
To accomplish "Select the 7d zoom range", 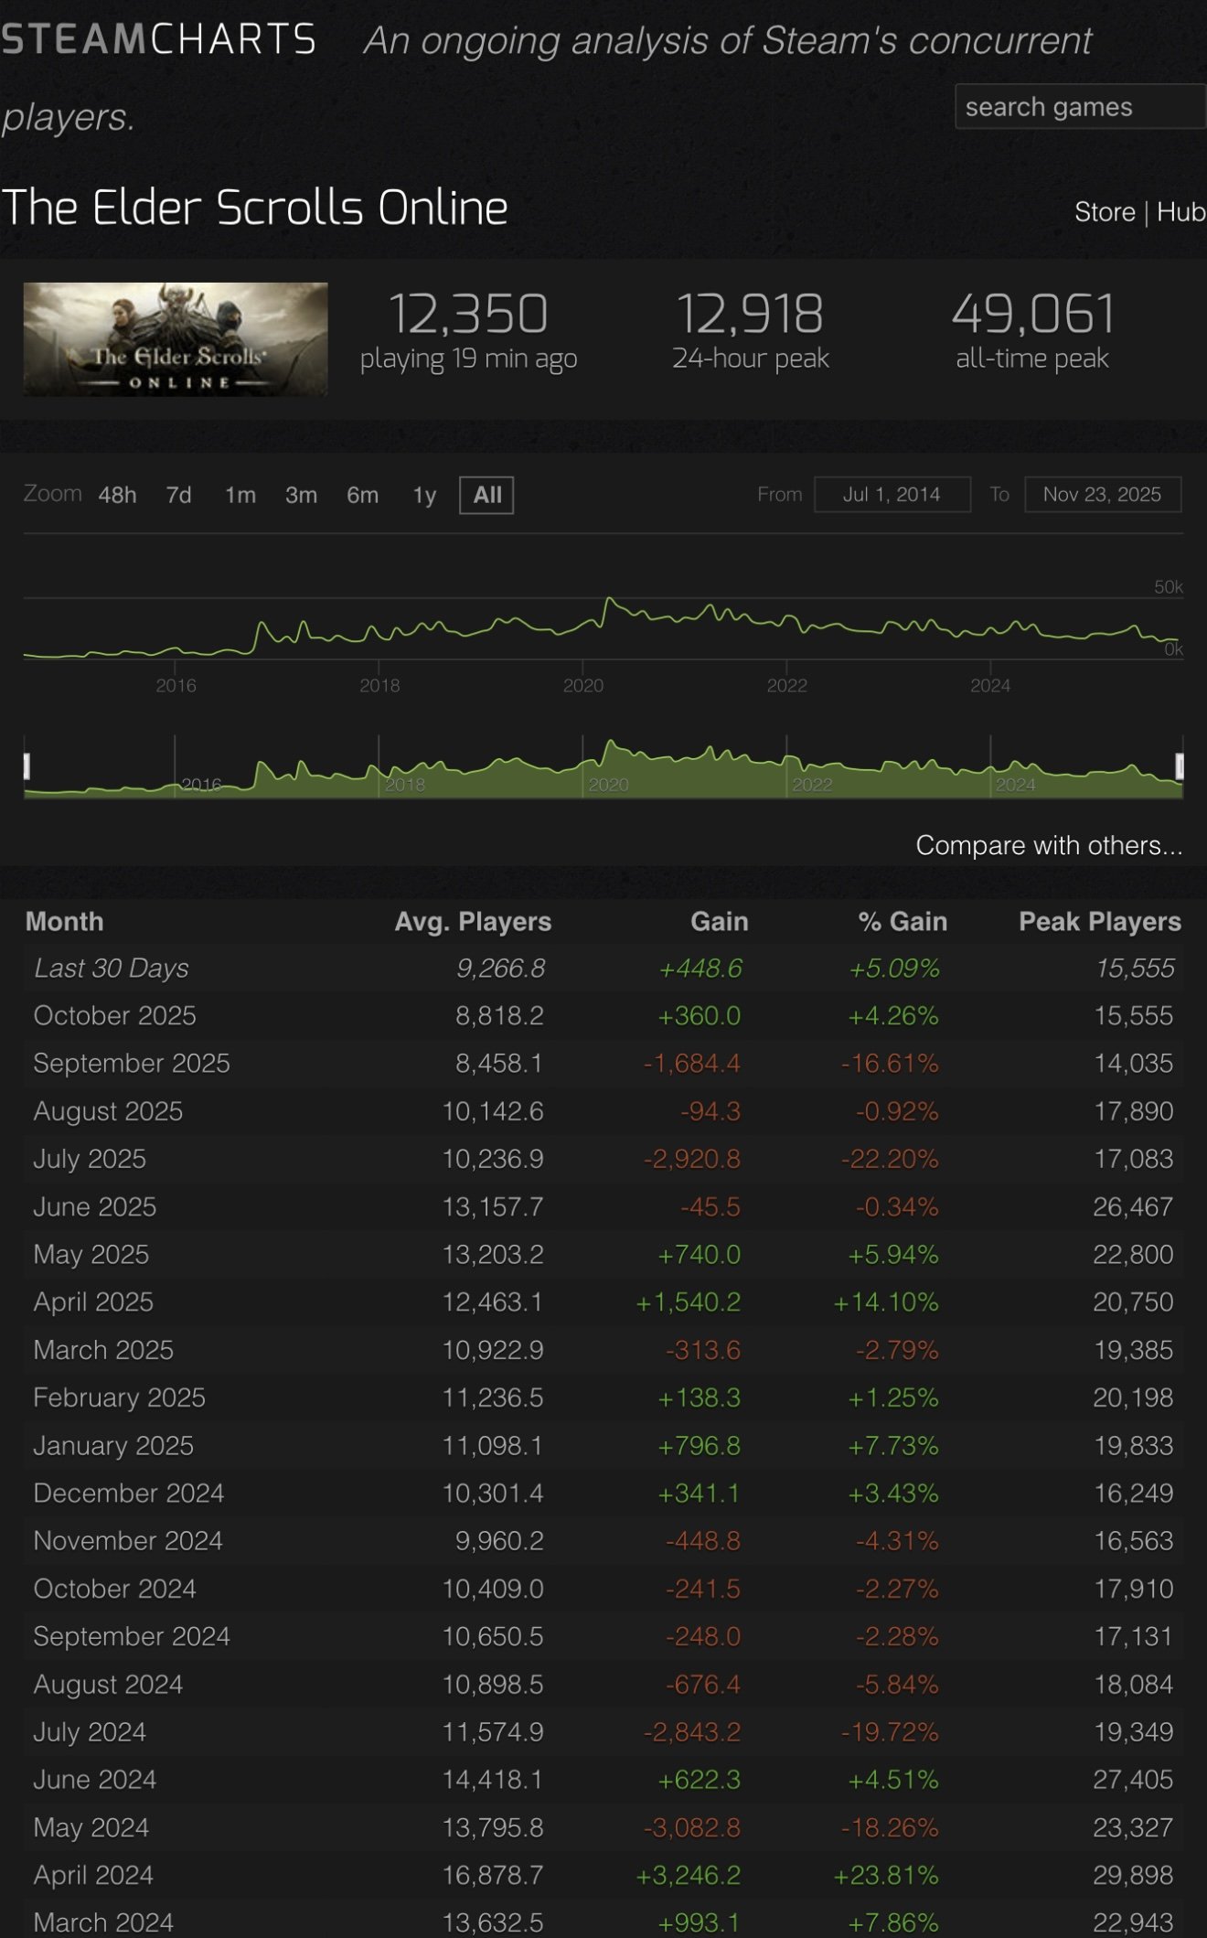I will pyautogui.click(x=178, y=496).
